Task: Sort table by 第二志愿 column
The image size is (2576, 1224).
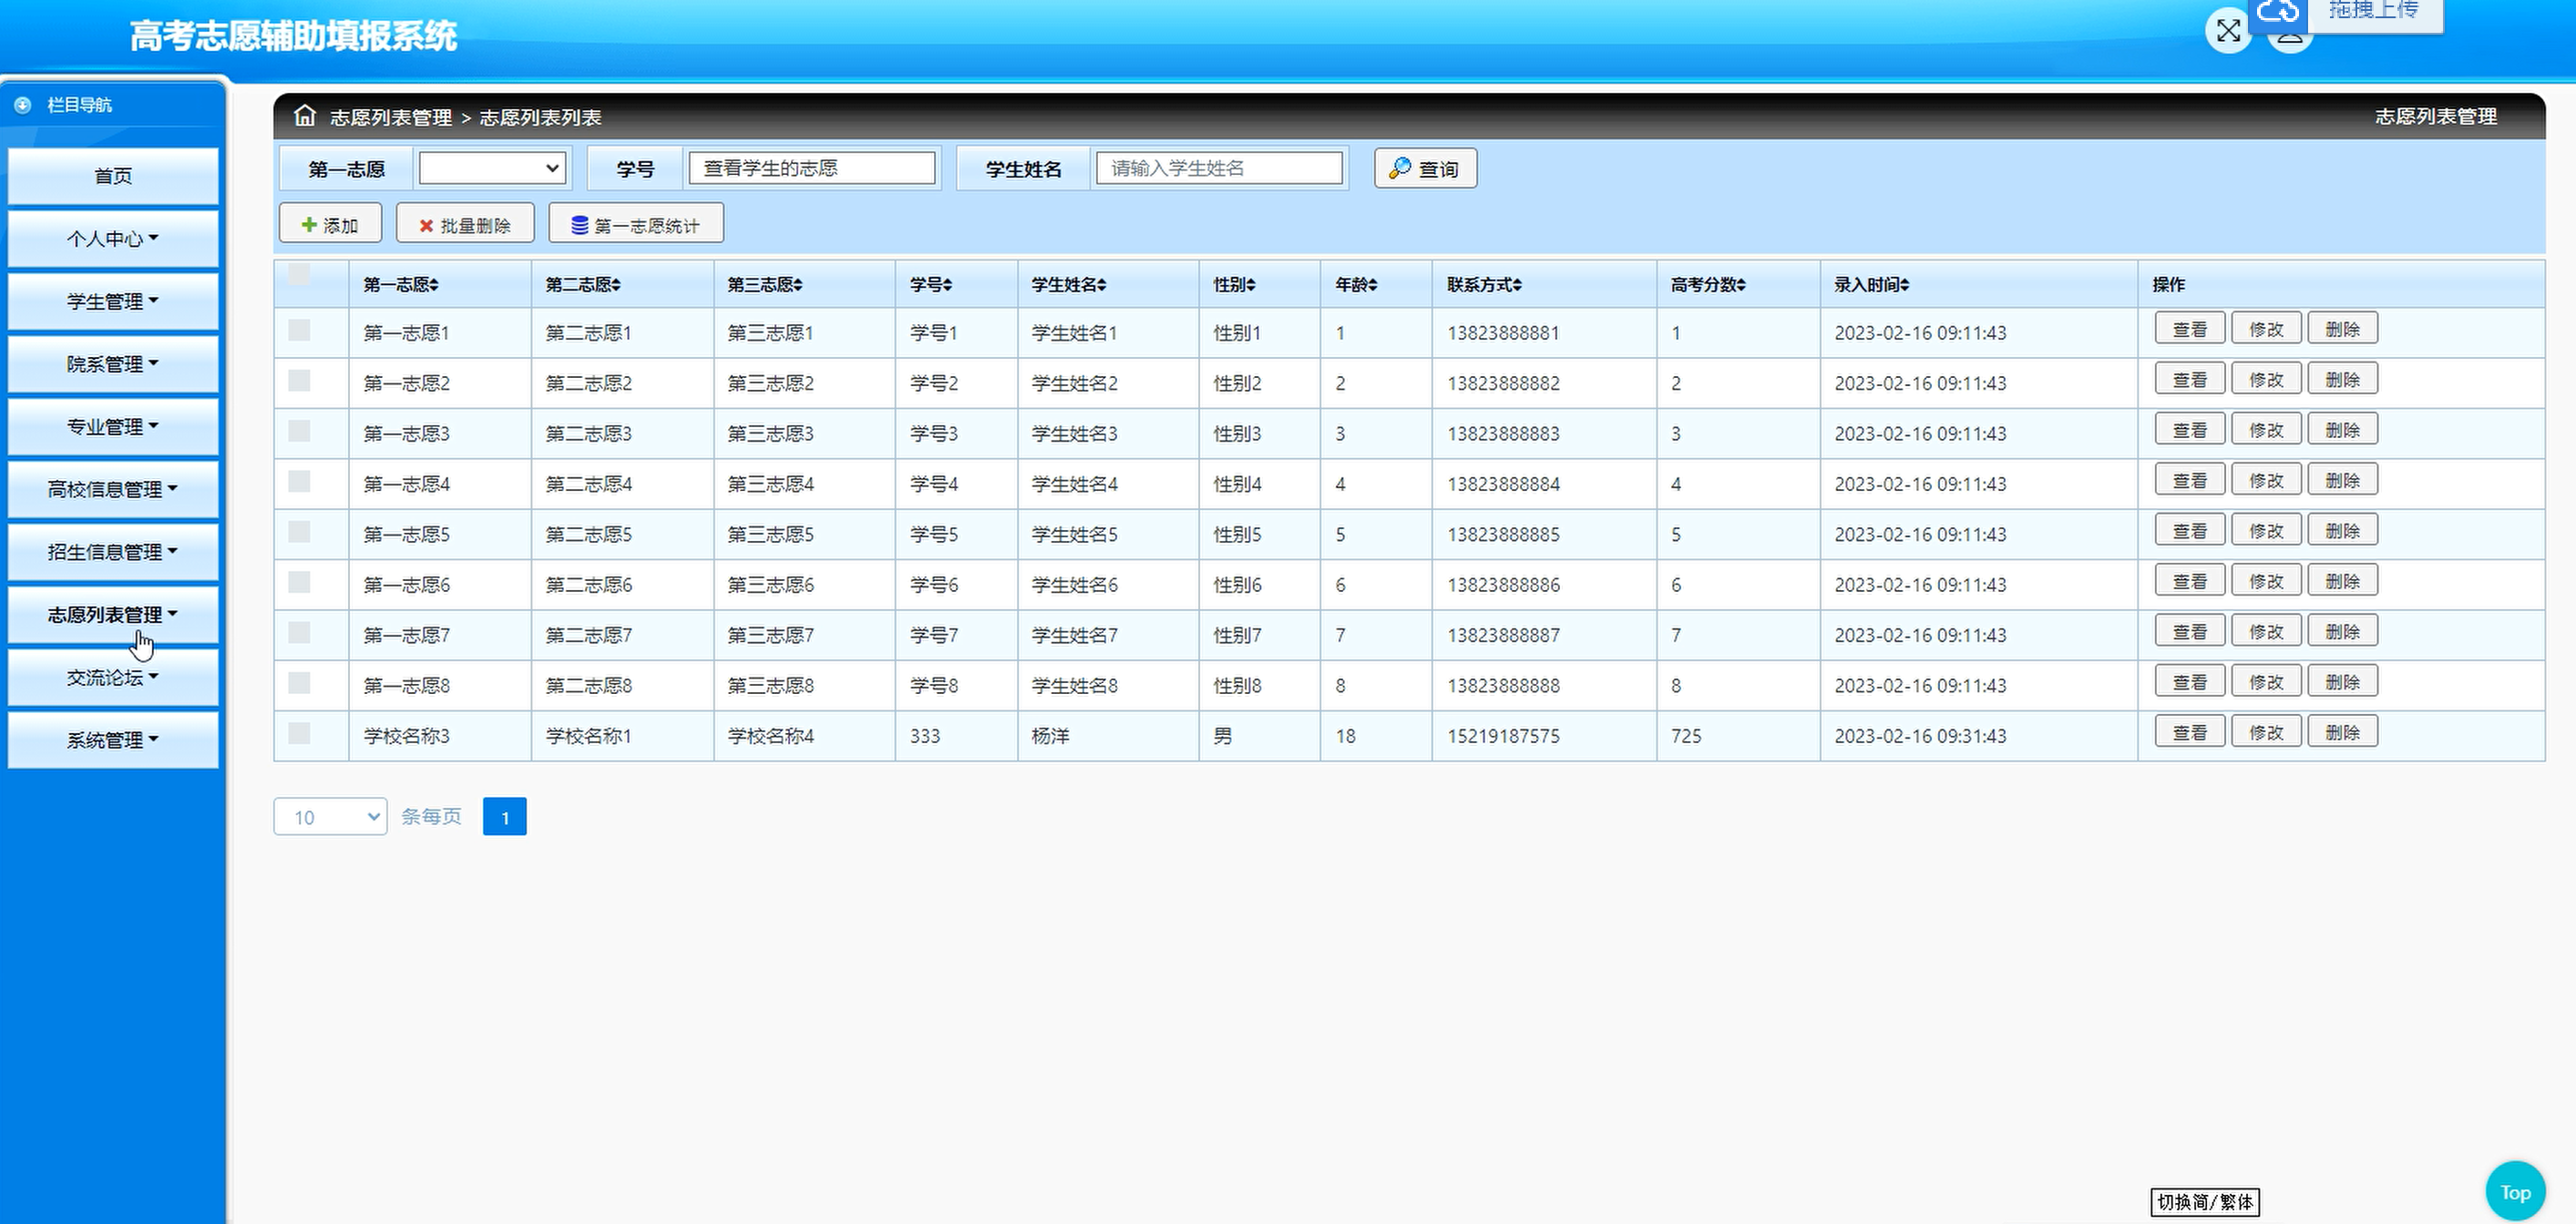Action: pos(583,285)
